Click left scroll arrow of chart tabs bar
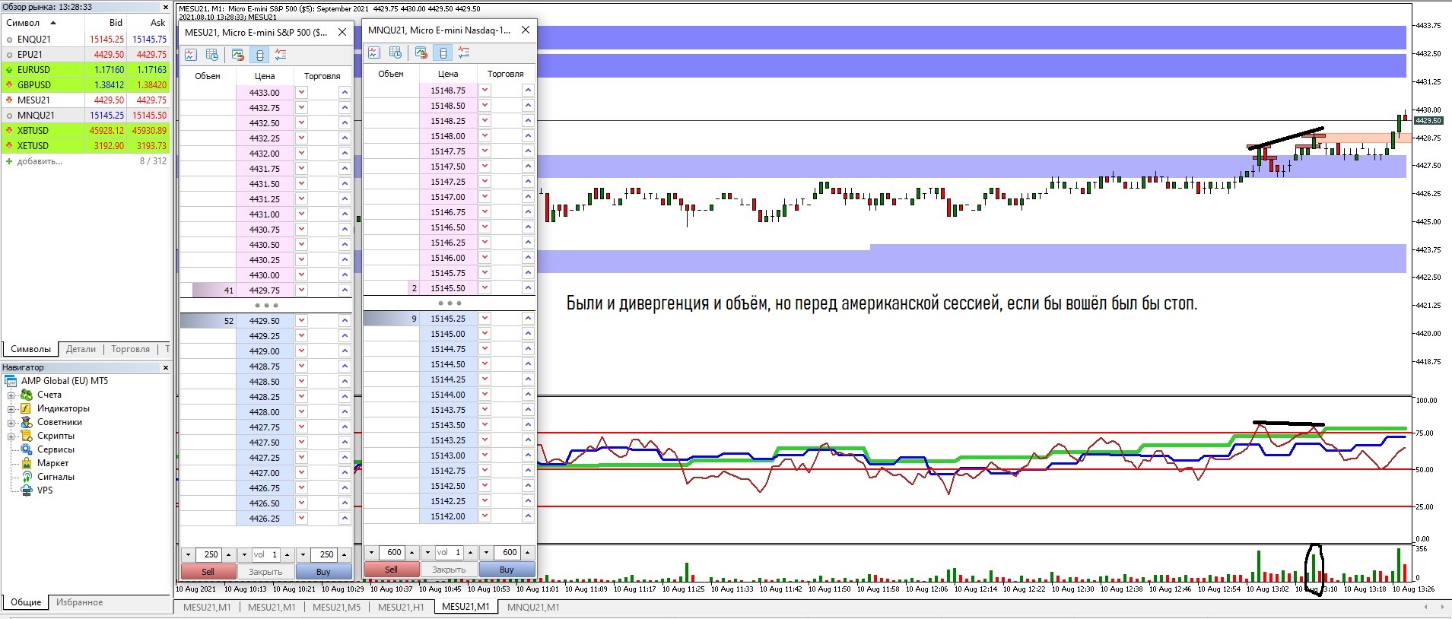The height and width of the screenshot is (619, 1452). (1427, 607)
